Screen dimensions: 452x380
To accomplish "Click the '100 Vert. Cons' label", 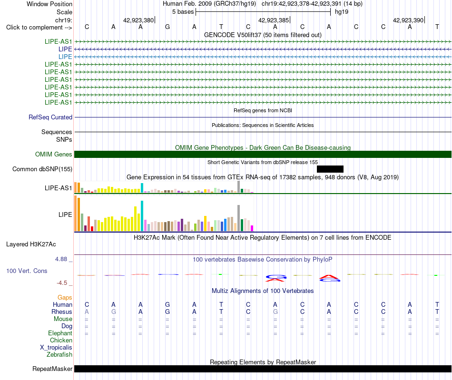I will coord(27,271).
